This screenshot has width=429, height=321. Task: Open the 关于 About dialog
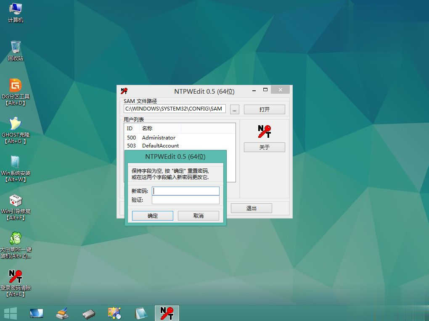(x=264, y=147)
